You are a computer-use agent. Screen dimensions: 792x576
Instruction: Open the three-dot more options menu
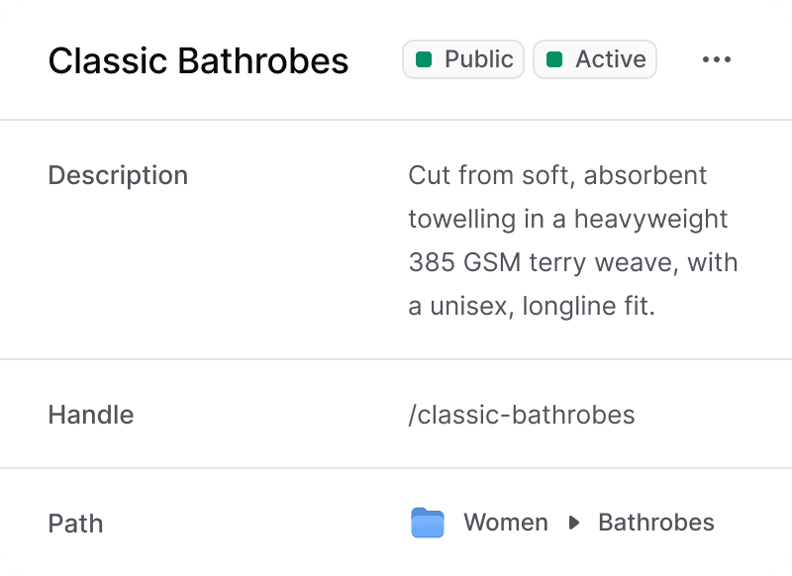click(x=716, y=59)
